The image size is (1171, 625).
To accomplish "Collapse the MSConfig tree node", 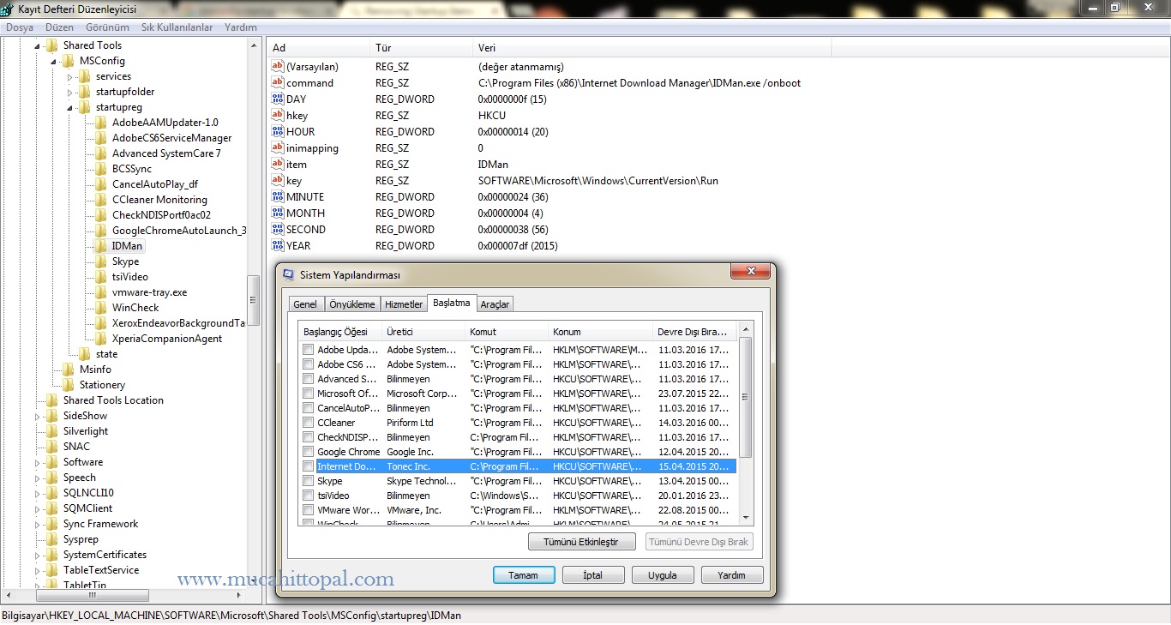I will coord(54,62).
